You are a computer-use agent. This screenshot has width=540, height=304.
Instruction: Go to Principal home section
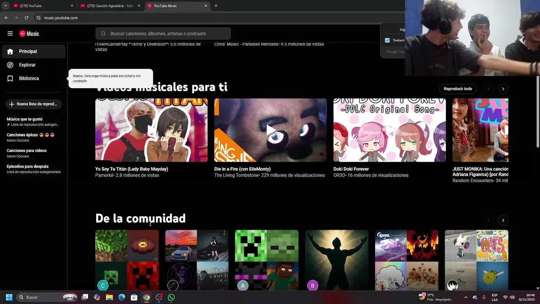[x=34, y=52]
